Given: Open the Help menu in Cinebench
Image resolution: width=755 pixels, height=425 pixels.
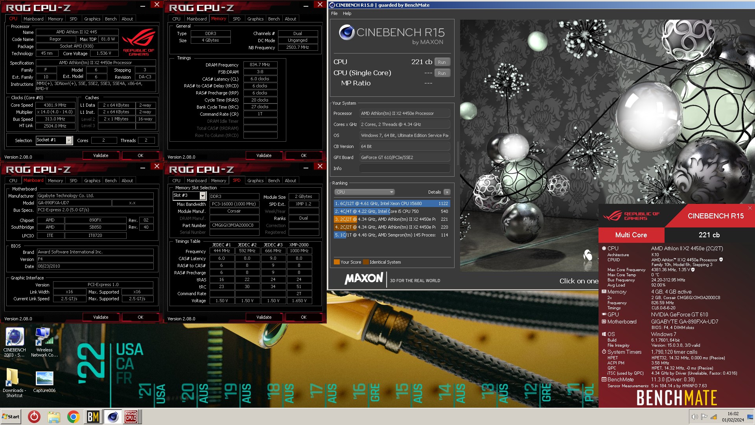Looking at the screenshot, I should pyautogui.click(x=347, y=13).
